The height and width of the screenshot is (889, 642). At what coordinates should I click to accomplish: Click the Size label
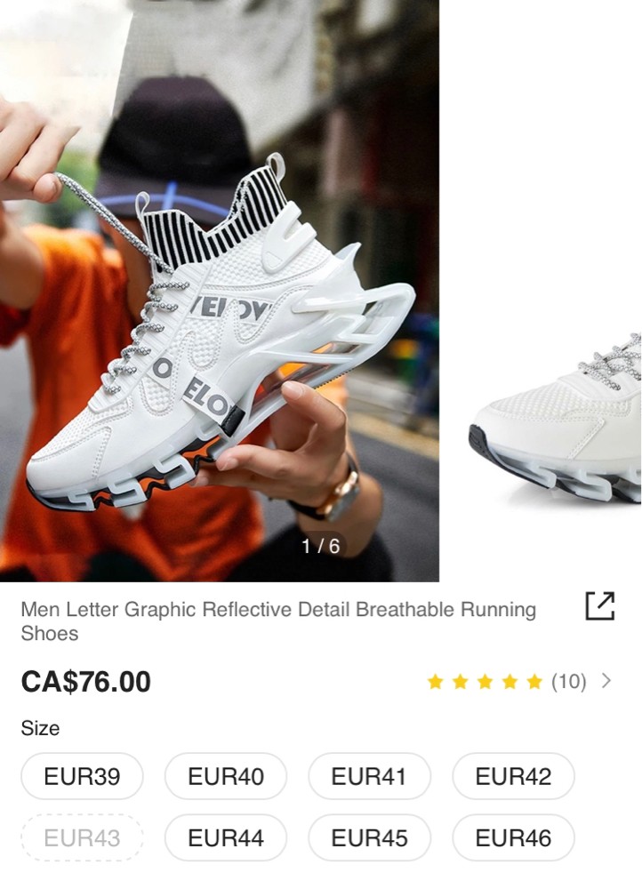coord(40,728)
